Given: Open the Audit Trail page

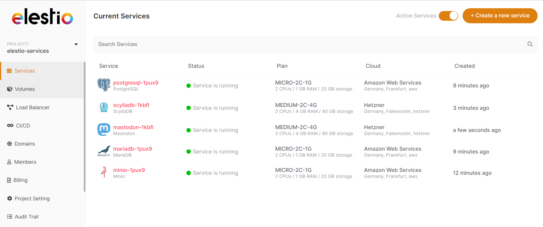Looking at the screenshot, I should [x=26, y=217].
